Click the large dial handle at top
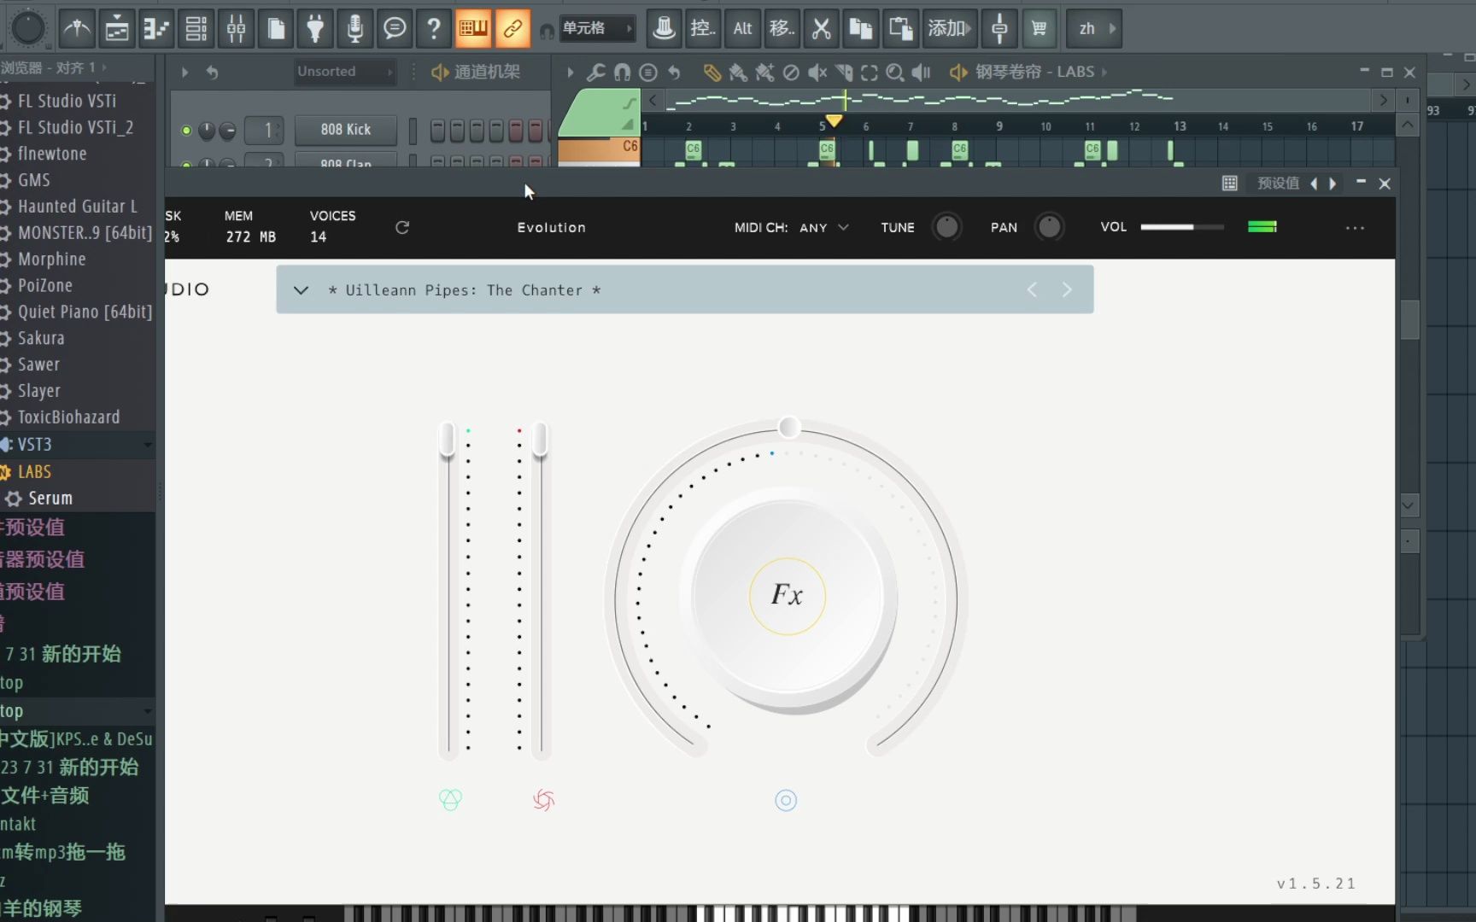1476x922 pixels. point(789,427)
